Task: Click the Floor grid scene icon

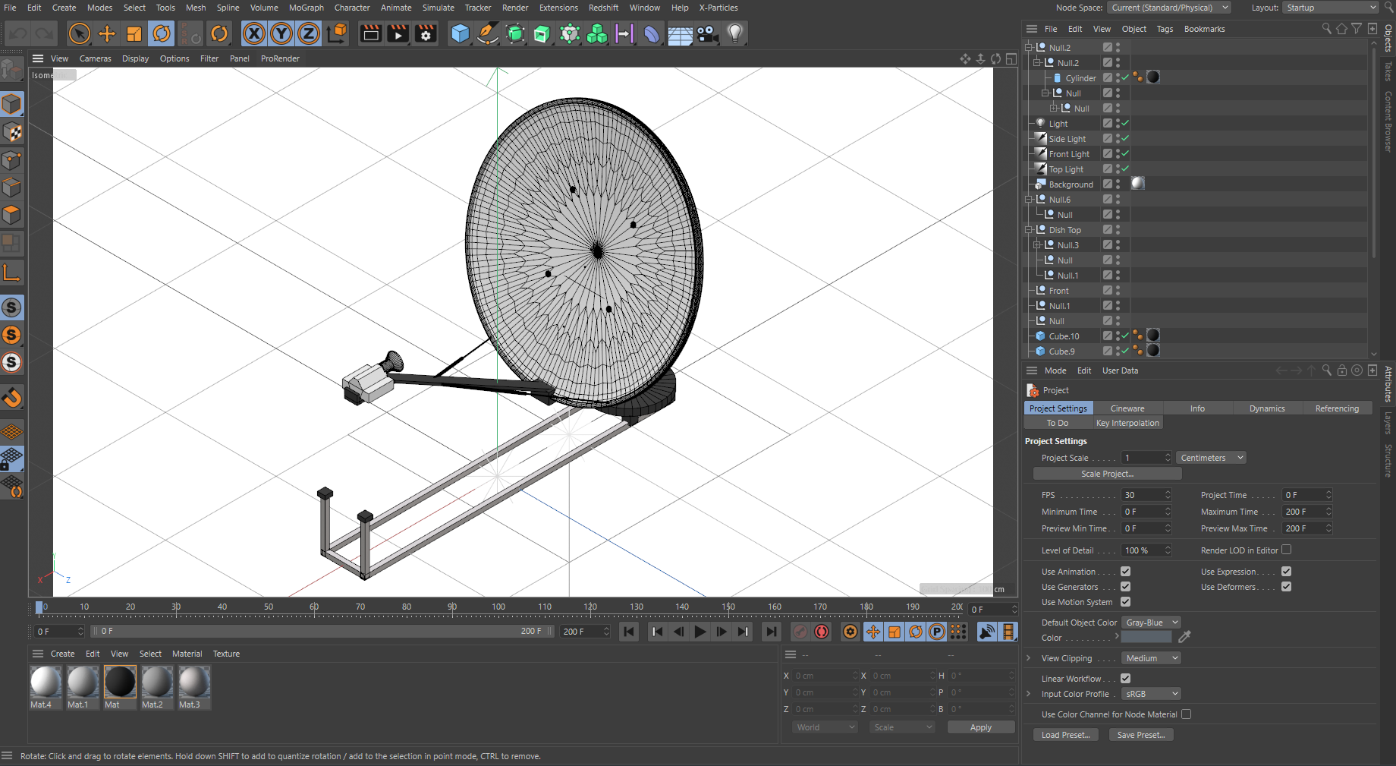Action: 680,33
